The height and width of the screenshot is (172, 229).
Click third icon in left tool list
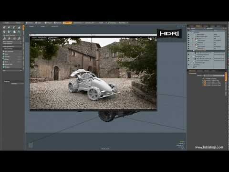[x=3, y=57]
